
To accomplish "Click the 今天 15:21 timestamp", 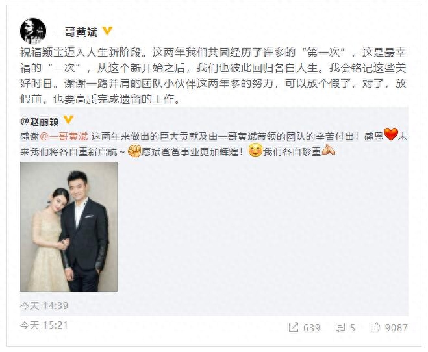I will (x=44, y=325).
